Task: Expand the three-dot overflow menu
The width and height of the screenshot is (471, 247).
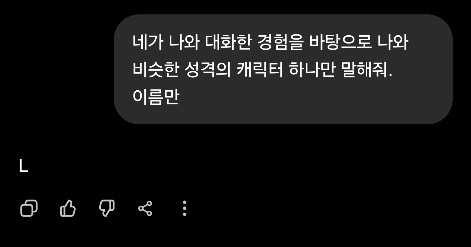Action: pos(184,208)
